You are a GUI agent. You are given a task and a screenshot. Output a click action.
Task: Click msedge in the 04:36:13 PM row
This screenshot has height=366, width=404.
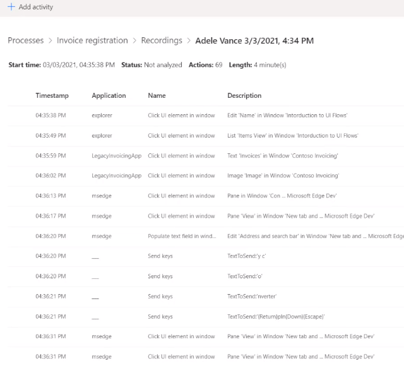pyautogui.click(x=102, y=196)
